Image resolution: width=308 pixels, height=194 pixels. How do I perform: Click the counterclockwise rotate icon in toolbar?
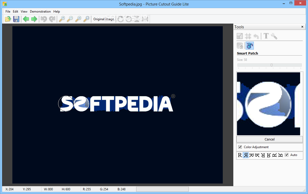tap(129, 19)
